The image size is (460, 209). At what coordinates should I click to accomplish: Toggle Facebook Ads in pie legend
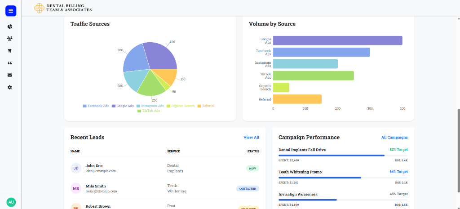pos(96,106)
